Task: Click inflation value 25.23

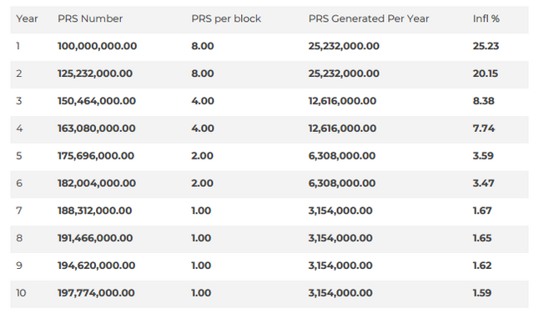Action: [486, 46]
